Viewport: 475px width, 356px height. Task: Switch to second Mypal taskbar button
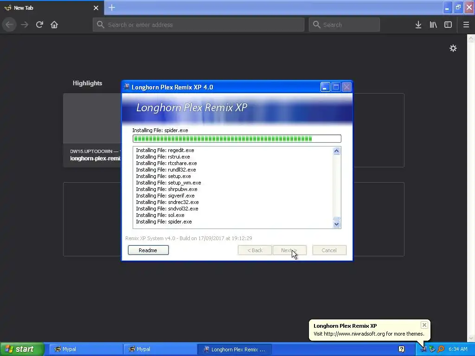[x=160, y=349]
